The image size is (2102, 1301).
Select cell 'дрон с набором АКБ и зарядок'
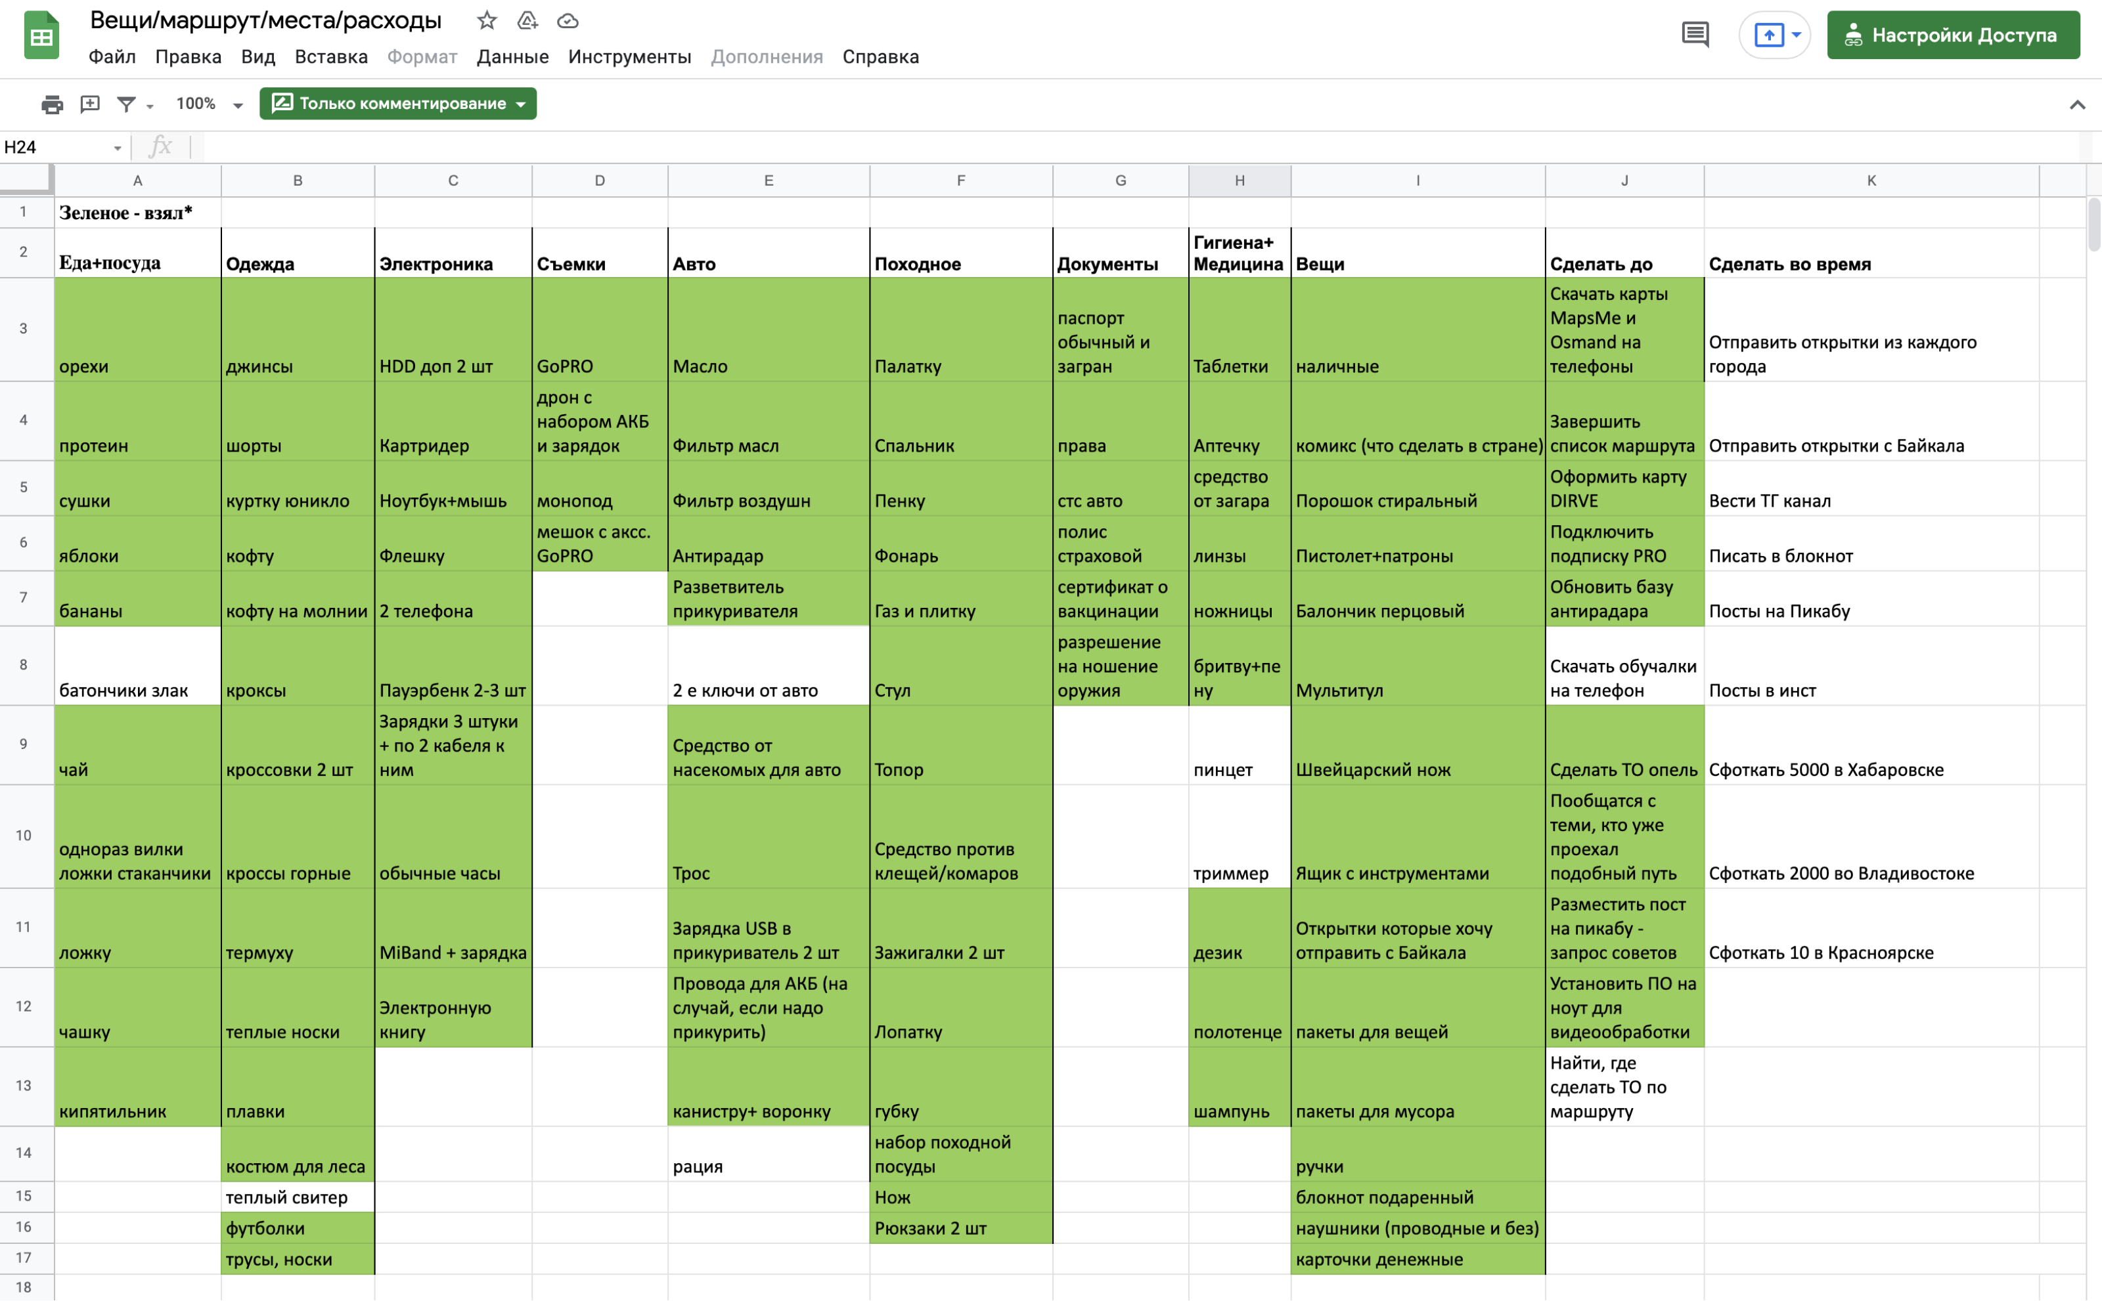(599, 421)
